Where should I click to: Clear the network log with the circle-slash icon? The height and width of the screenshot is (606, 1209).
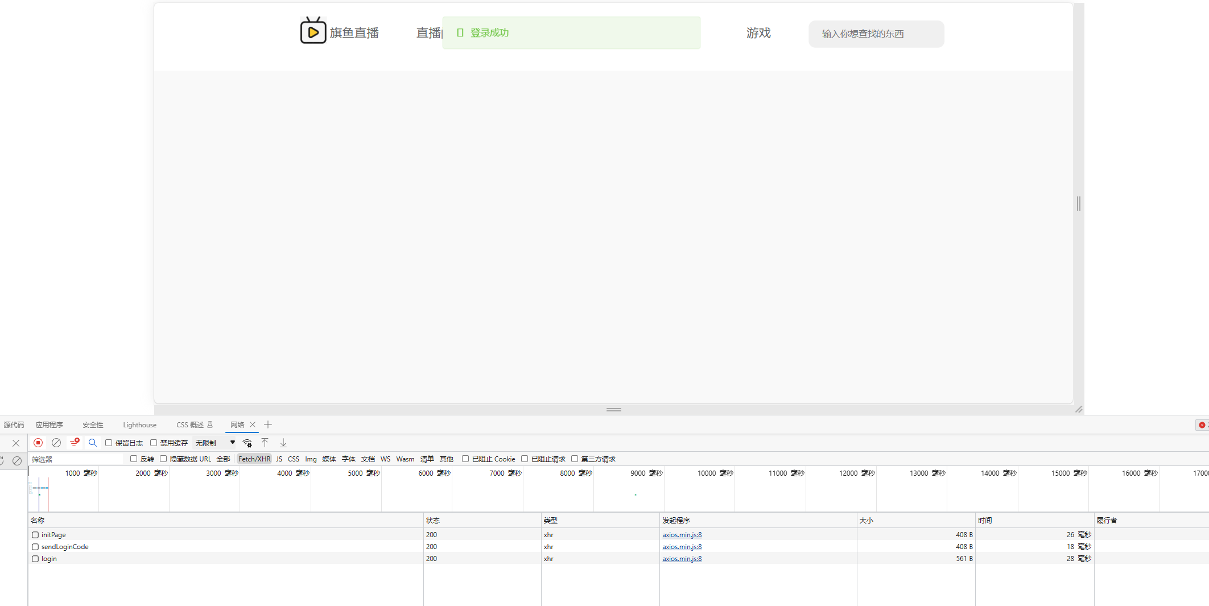(56, 443)
